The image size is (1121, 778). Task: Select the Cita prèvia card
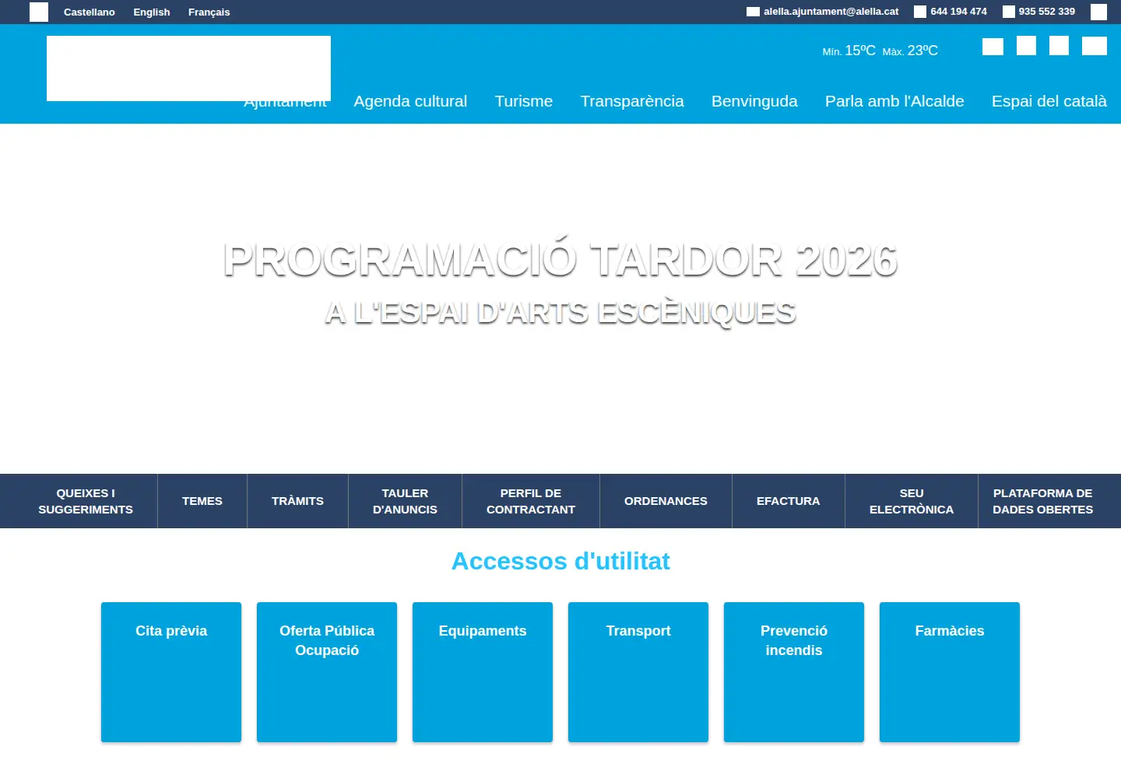pos(171,672)
